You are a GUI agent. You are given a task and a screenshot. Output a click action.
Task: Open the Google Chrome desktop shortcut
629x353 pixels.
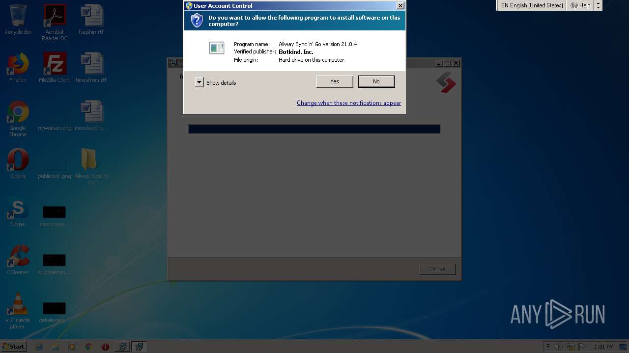(x=18, y=119)
